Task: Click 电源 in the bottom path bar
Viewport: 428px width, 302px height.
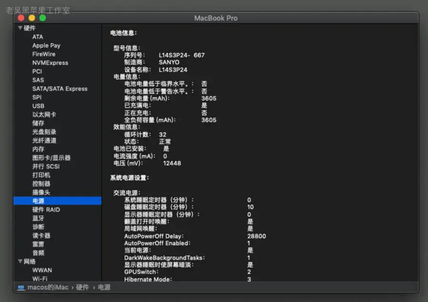Action: point(104,287)
